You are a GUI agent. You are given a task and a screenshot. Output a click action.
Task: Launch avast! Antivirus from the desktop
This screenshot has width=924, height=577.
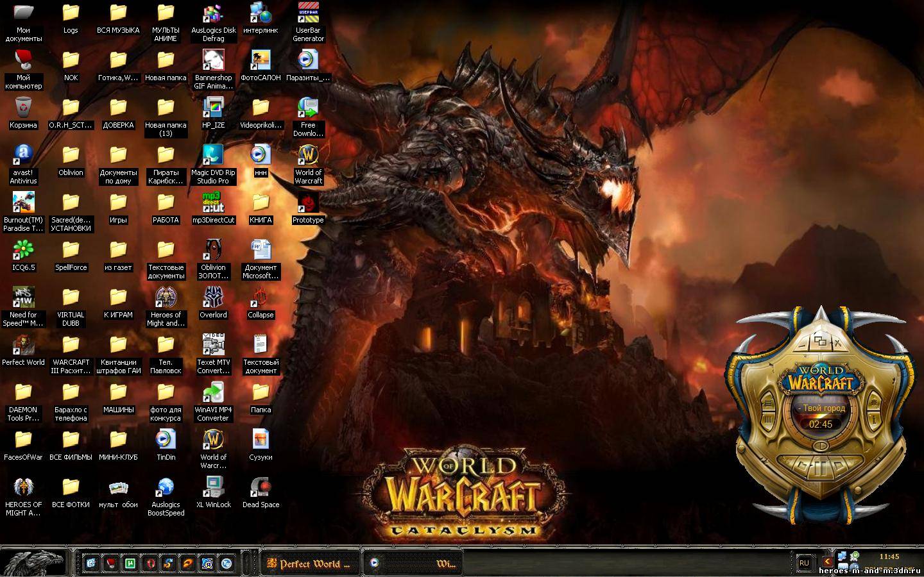click(23, 155)
